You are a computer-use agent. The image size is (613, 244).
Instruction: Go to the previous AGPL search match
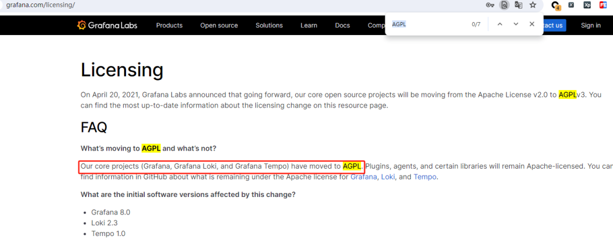pyautogui.click(x=499, y=24)
